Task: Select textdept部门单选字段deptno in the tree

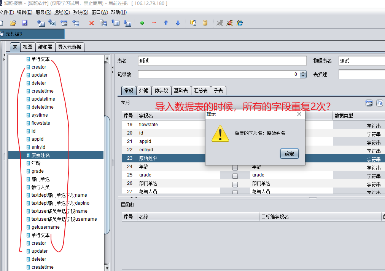Action: coord(60,203)
